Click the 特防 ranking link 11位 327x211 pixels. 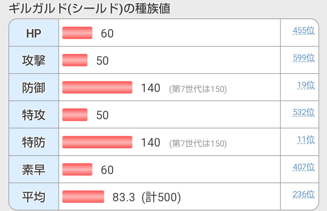click(x=306, y=140)
